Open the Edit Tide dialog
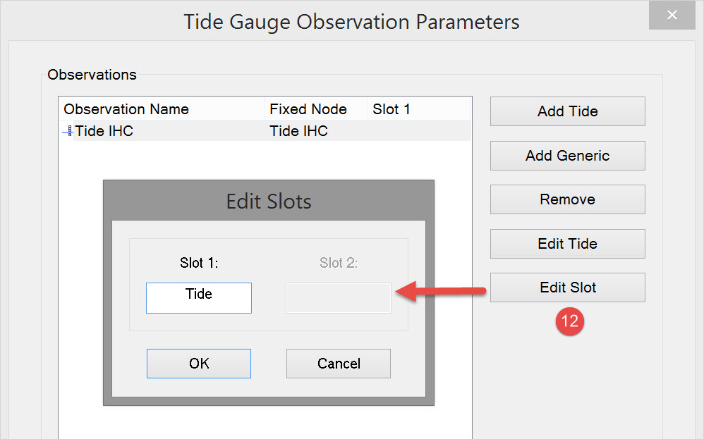 (x=567, y=244)
